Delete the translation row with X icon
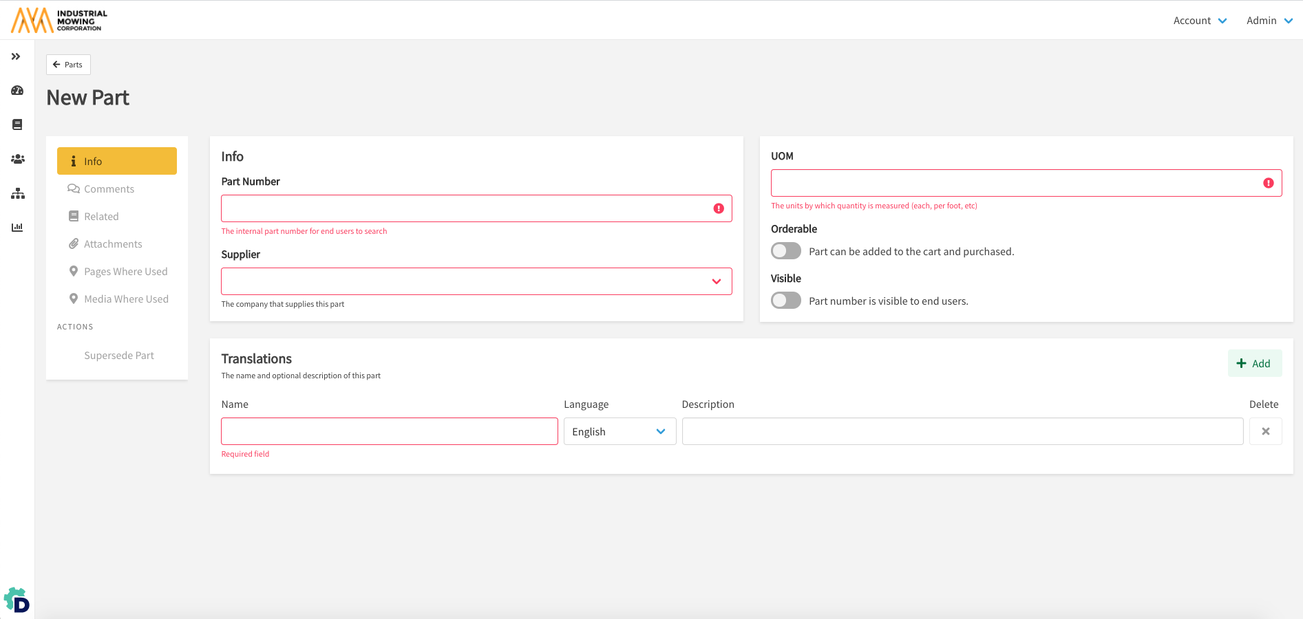Image resolution: width=1303 pixels, height=619 pixels. (x=1265, y=431)
